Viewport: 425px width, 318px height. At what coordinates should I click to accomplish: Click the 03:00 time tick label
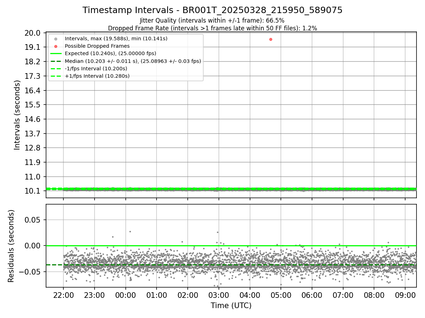click(219, 294)
